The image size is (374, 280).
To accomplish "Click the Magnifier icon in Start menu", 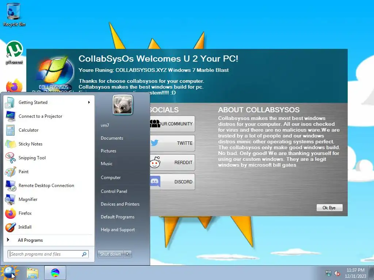I will pyautogui.click(x=11, y=199).
